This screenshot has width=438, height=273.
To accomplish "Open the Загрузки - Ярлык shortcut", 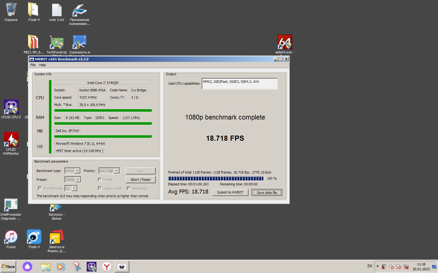I will pyautogui.click(x=57, y=212).
